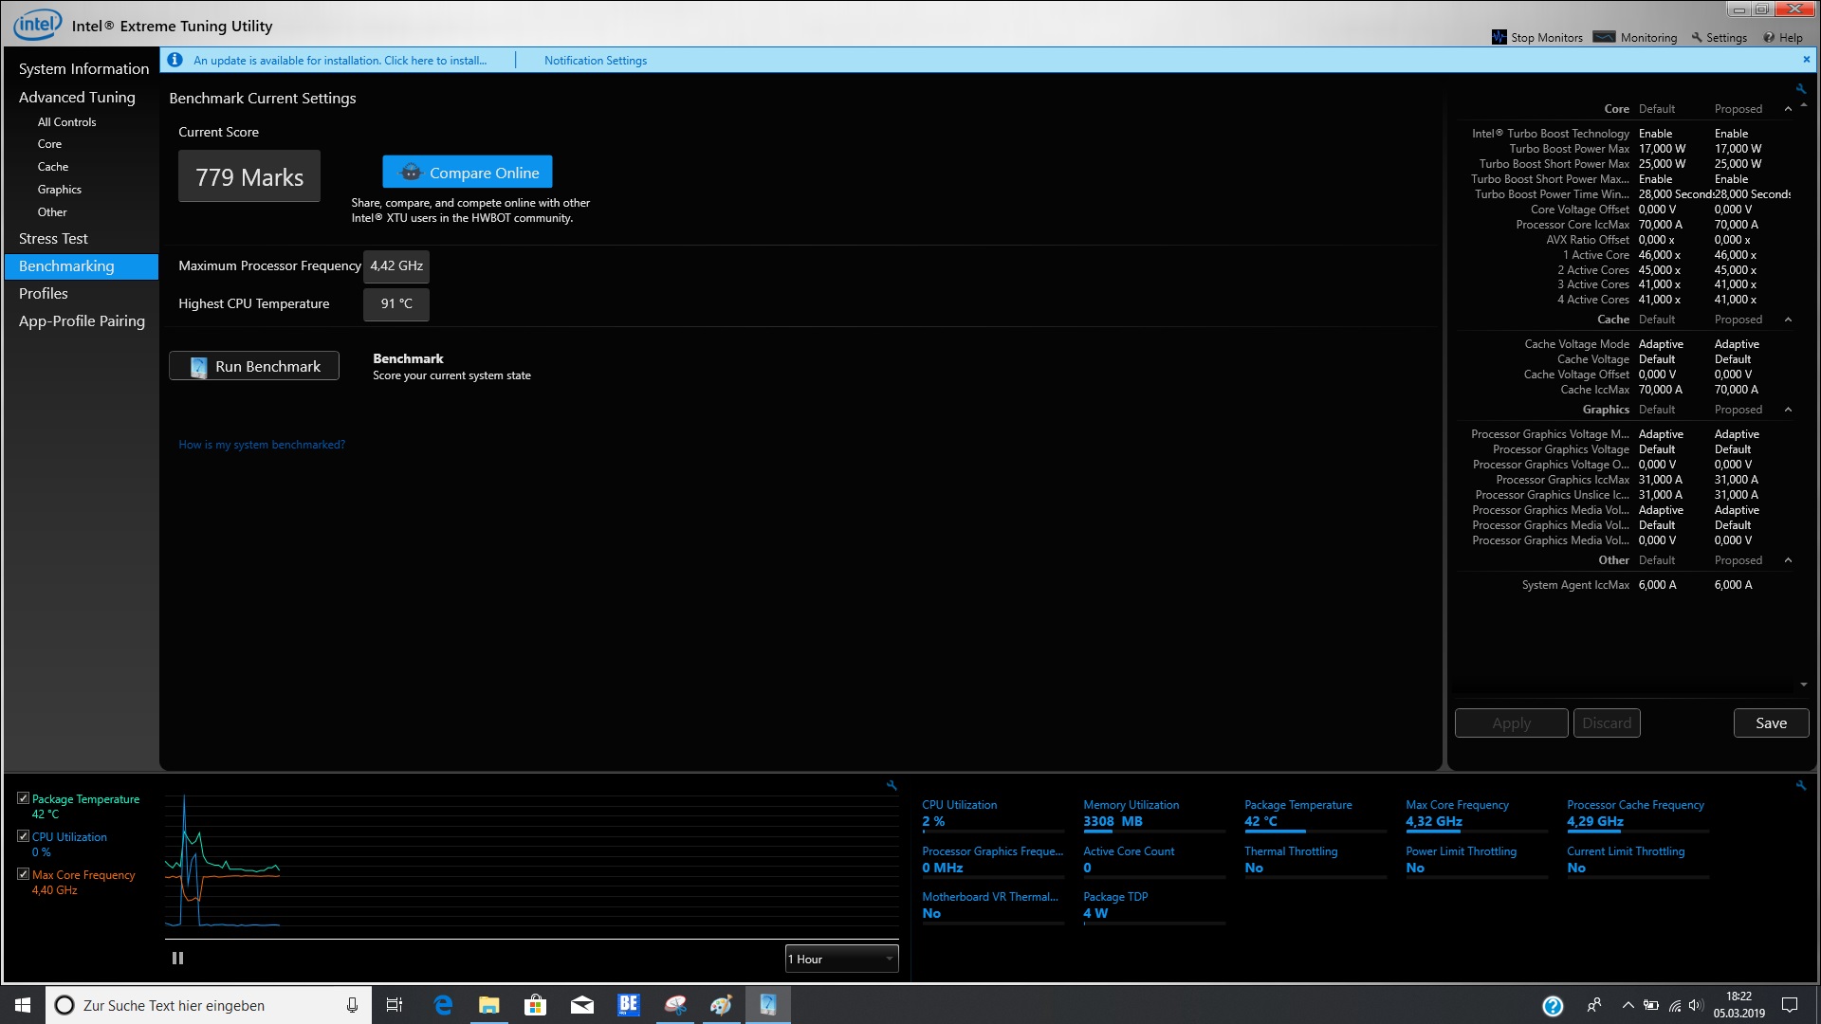
Task: Open System Information section
Action: (83, 68)
